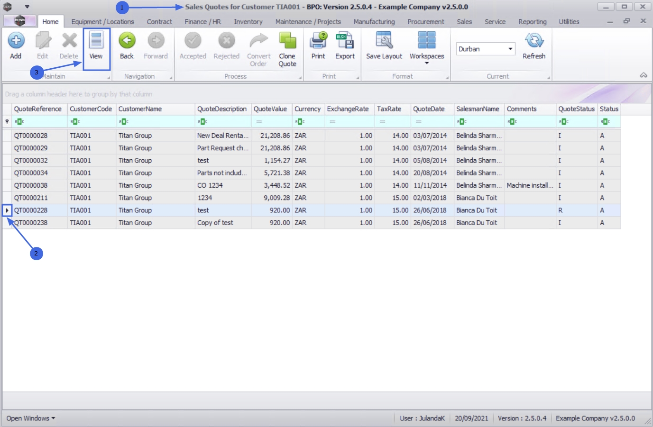
Task: Click the 11/11/2014 quote date cell
Action: coord(432,185)
